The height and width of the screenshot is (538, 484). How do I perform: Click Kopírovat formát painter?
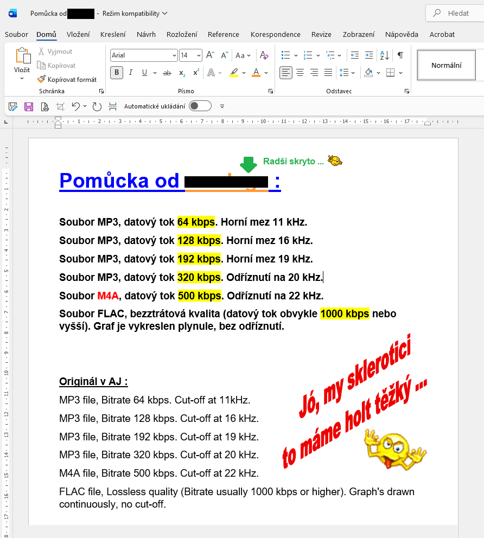click(x=67, y=79)
